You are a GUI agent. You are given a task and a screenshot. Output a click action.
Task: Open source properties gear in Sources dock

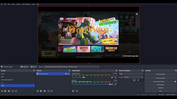45,91
